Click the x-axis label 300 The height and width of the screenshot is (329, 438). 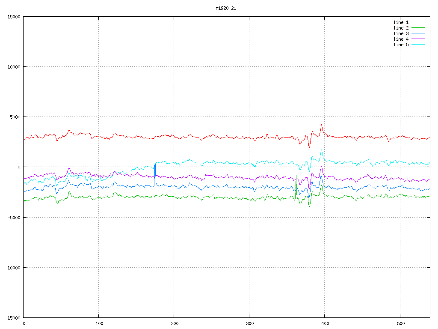[250, 324]
